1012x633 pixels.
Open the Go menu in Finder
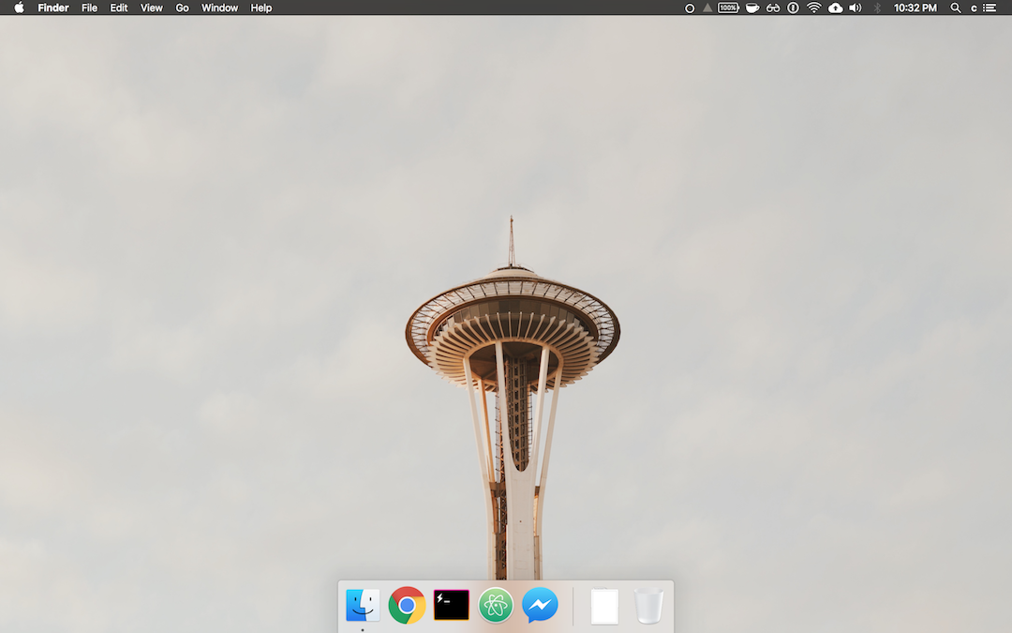pos(182,8)
